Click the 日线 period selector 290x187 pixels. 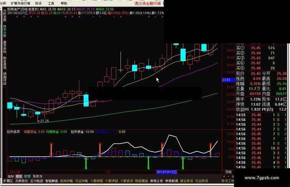[x=228, y=172]
